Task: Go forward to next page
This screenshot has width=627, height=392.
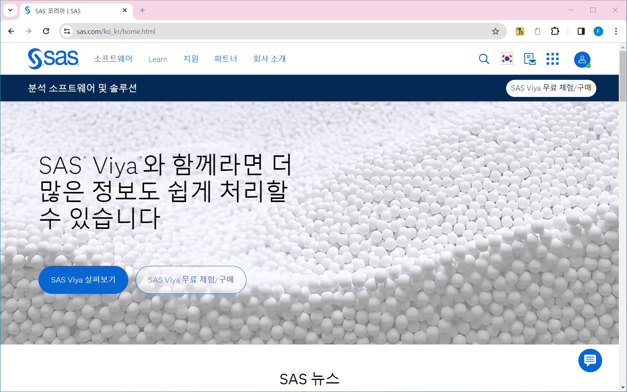Action: pyautogui.click(x=28, y=31)
